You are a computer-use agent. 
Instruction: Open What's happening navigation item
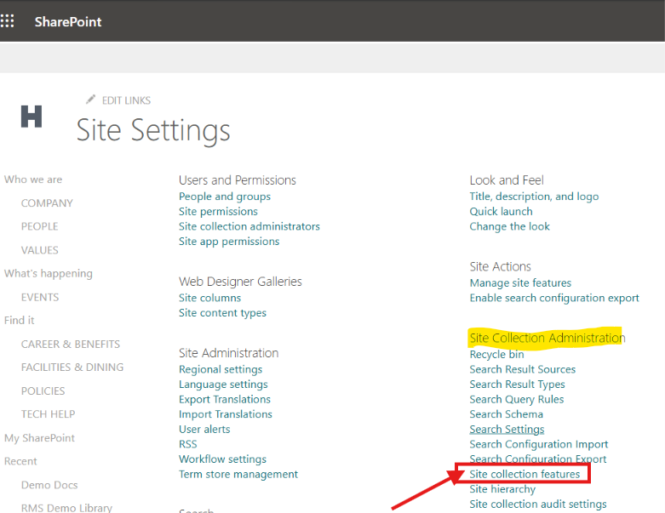(x=49, y=274)
